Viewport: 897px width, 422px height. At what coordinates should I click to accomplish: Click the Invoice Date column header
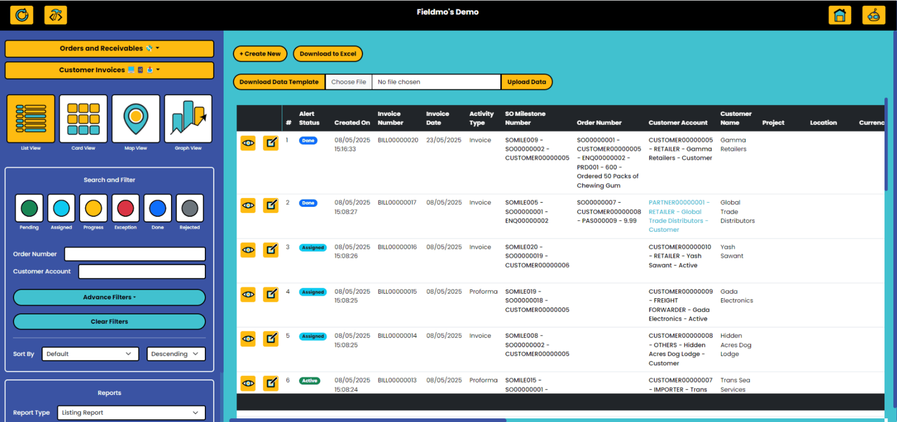pyautogui.click(x=438, y=118)
